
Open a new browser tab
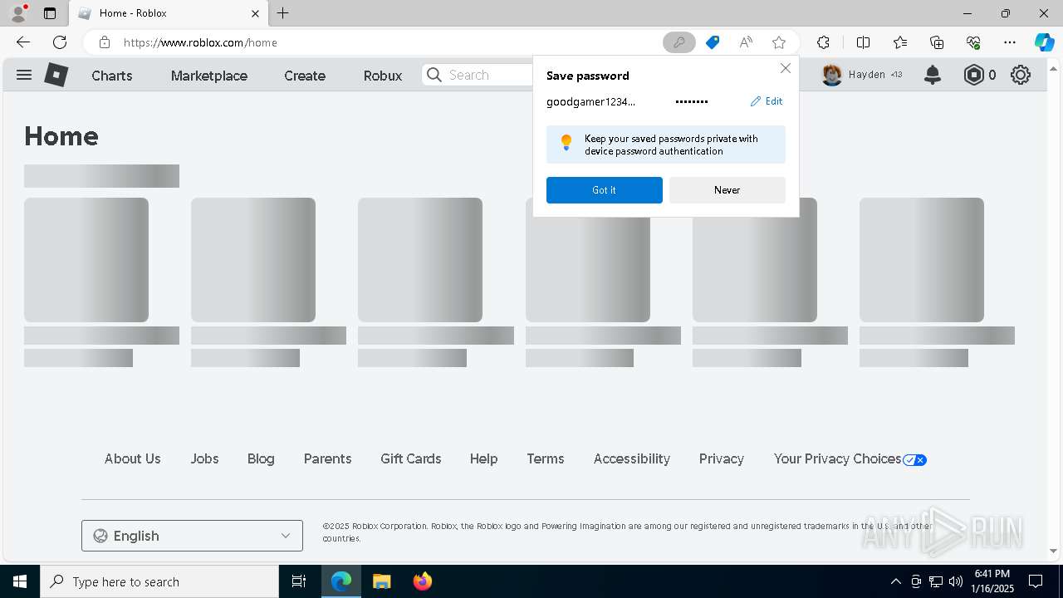283,13
